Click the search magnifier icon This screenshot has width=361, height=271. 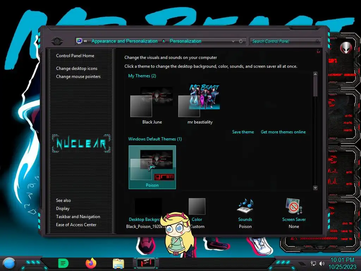pos(317,41)
